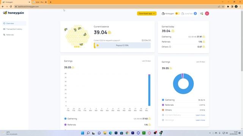This screenshot has width=243, height=136.
Task: Click the bottom Learn more link
Action: click(x=200, y=120)
